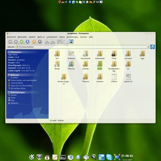This screenshot has height=161, width=161.
Task: Select the Documents folder
Action: (x=85, y=55)
